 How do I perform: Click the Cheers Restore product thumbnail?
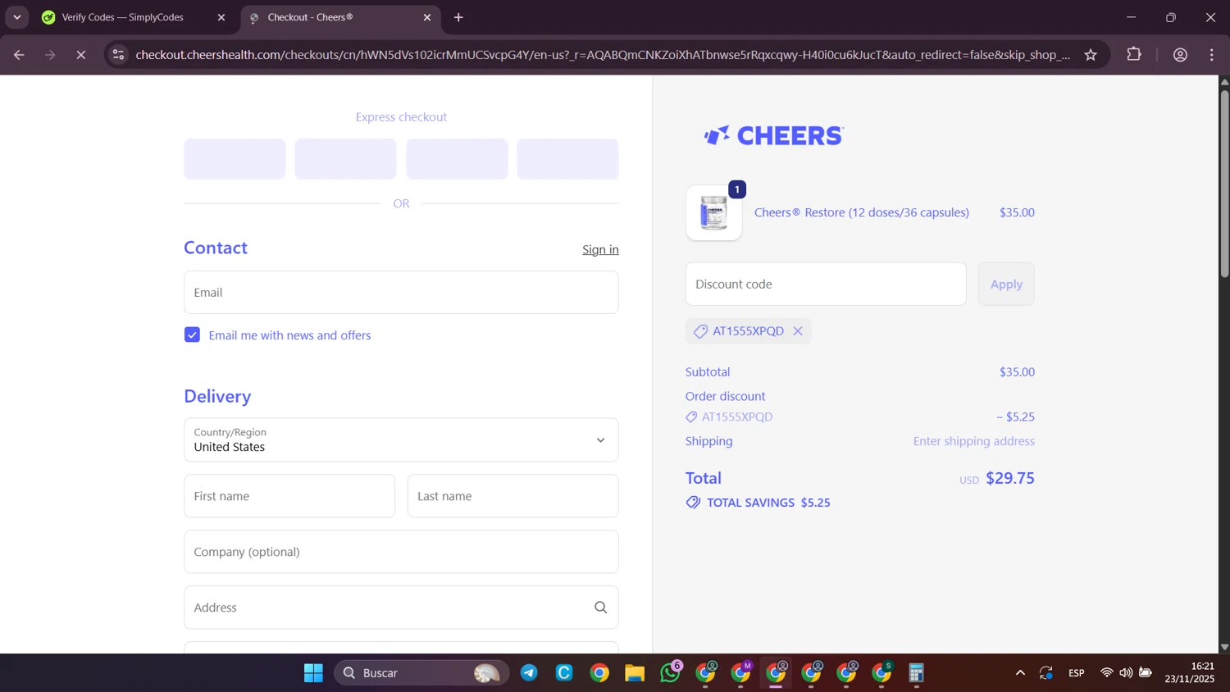click(x=714, y=213)
